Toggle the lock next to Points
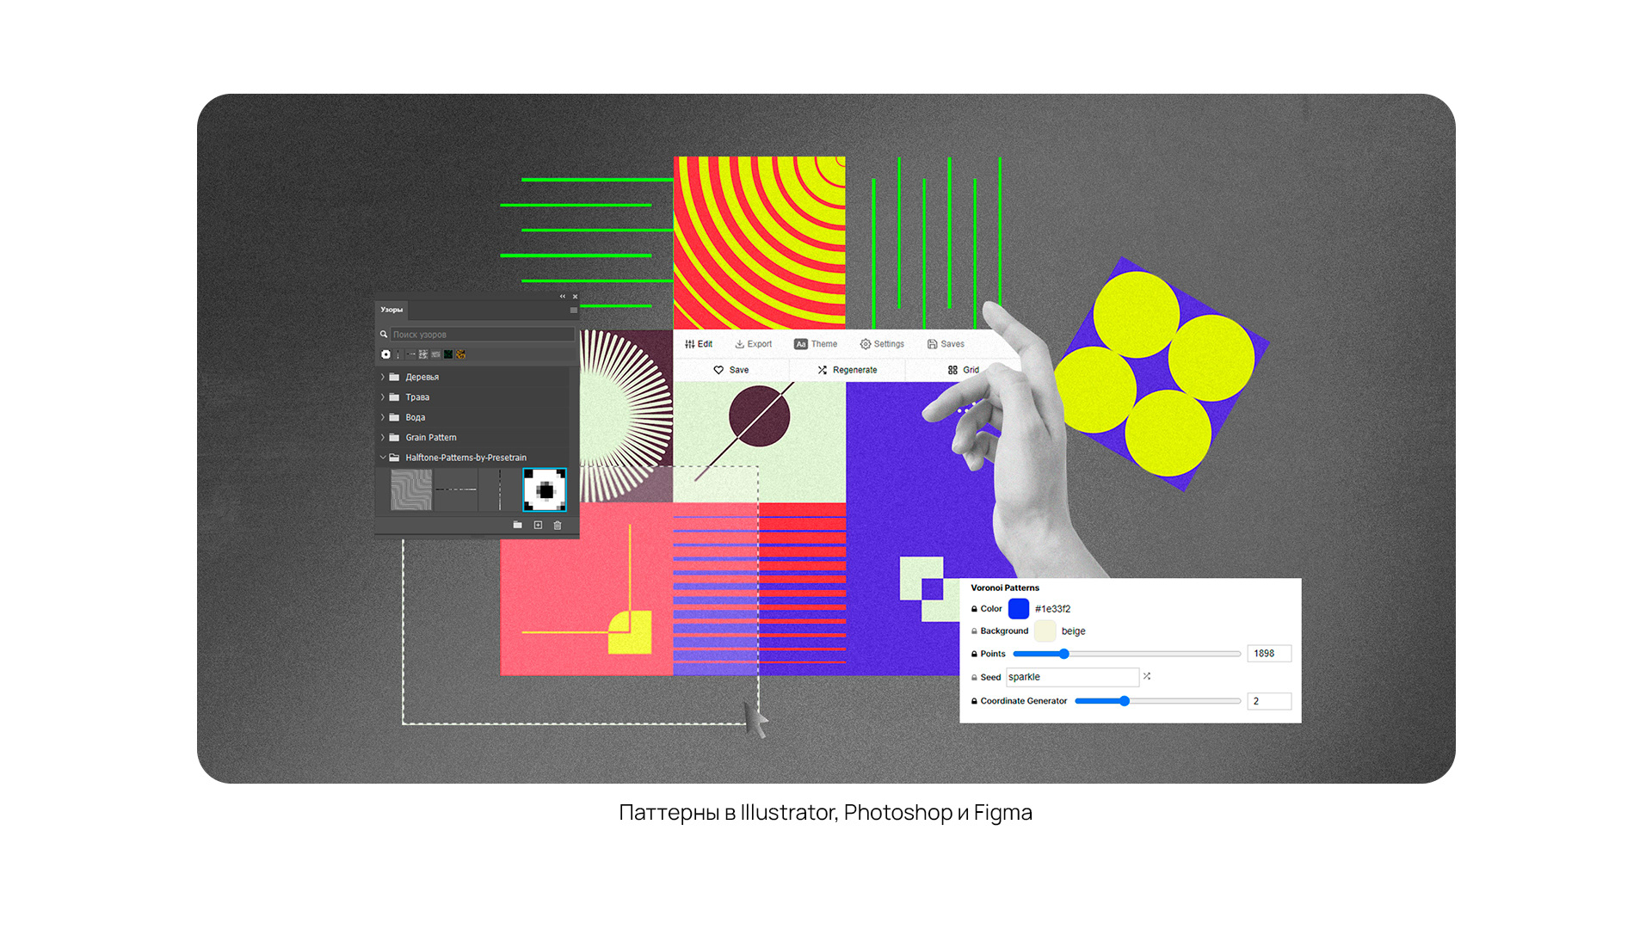1652x929 pixels. click(974, 655)
